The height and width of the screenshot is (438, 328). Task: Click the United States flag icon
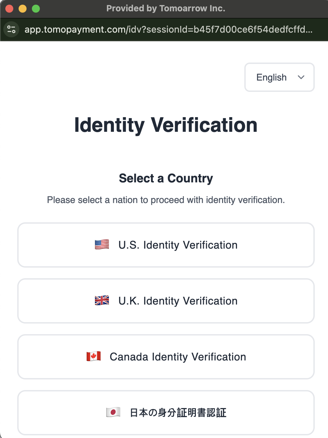coord(102,245)
